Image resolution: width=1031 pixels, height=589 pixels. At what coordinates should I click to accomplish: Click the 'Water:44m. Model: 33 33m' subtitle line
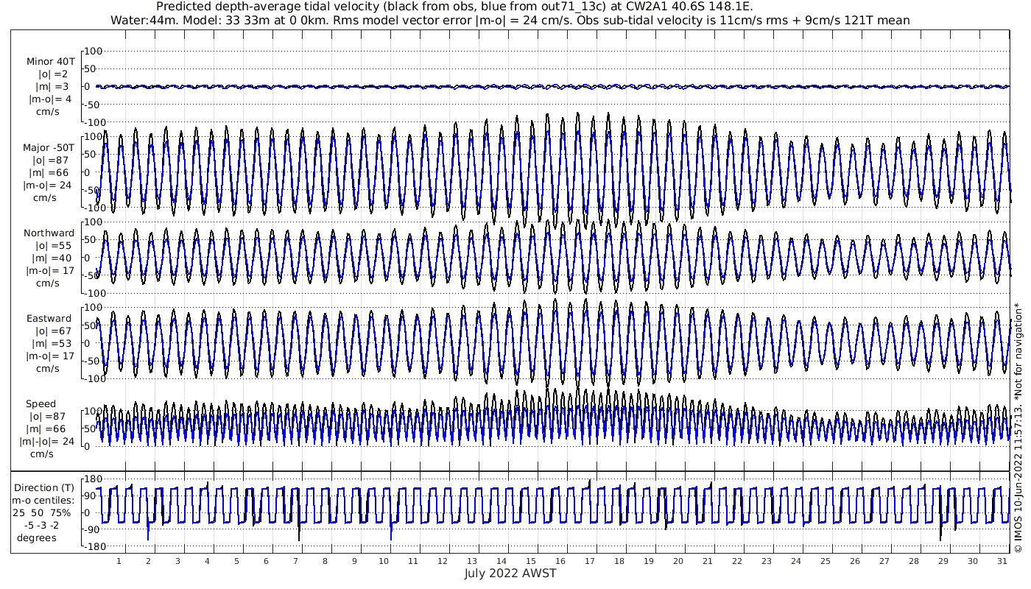511,21
